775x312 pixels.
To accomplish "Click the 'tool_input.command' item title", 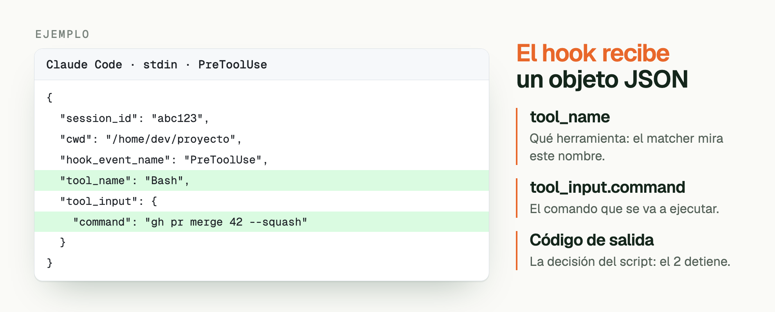I will click(607, 187).
